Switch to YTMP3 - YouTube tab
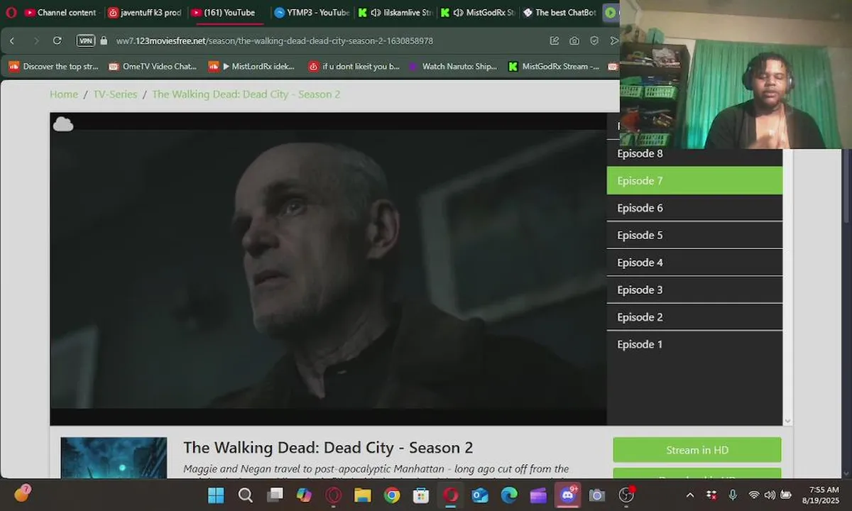The image size is (852, 511). pyautogui.click(x=311, y=13)
